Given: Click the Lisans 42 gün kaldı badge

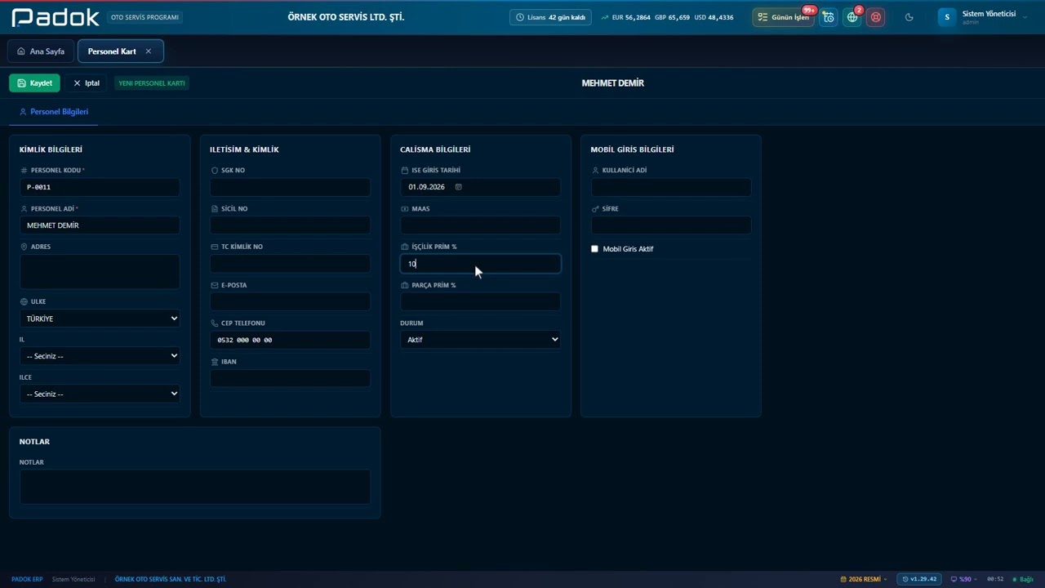Looking at the screenshot, I should tap(551, 17).
